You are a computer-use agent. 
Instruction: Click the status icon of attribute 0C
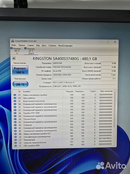(x=15, y=101)
